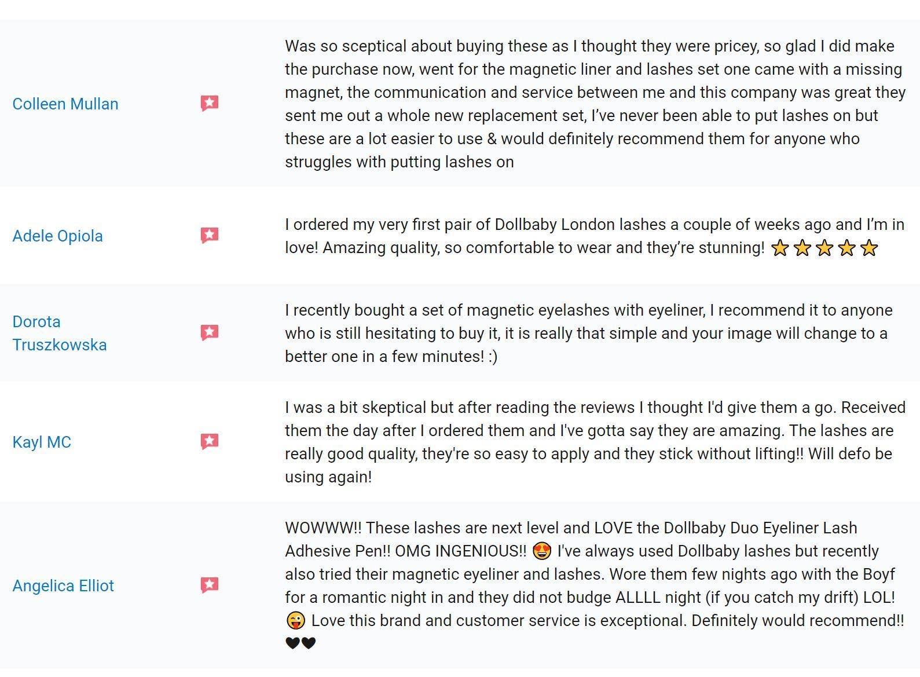
Task: Click the winking tongue emoji in Angelica's review
Action: [295, 621]
